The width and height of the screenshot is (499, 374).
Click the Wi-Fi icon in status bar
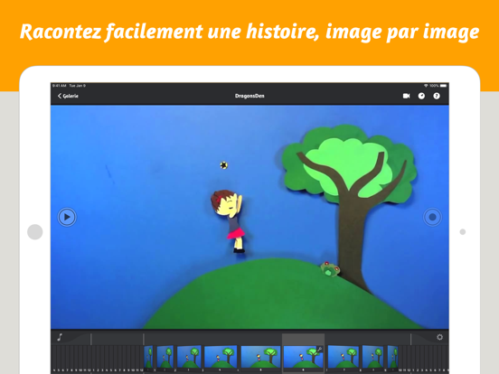point(426,86)
